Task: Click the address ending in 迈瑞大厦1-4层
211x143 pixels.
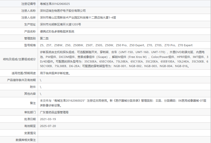Action: point(78,18)
